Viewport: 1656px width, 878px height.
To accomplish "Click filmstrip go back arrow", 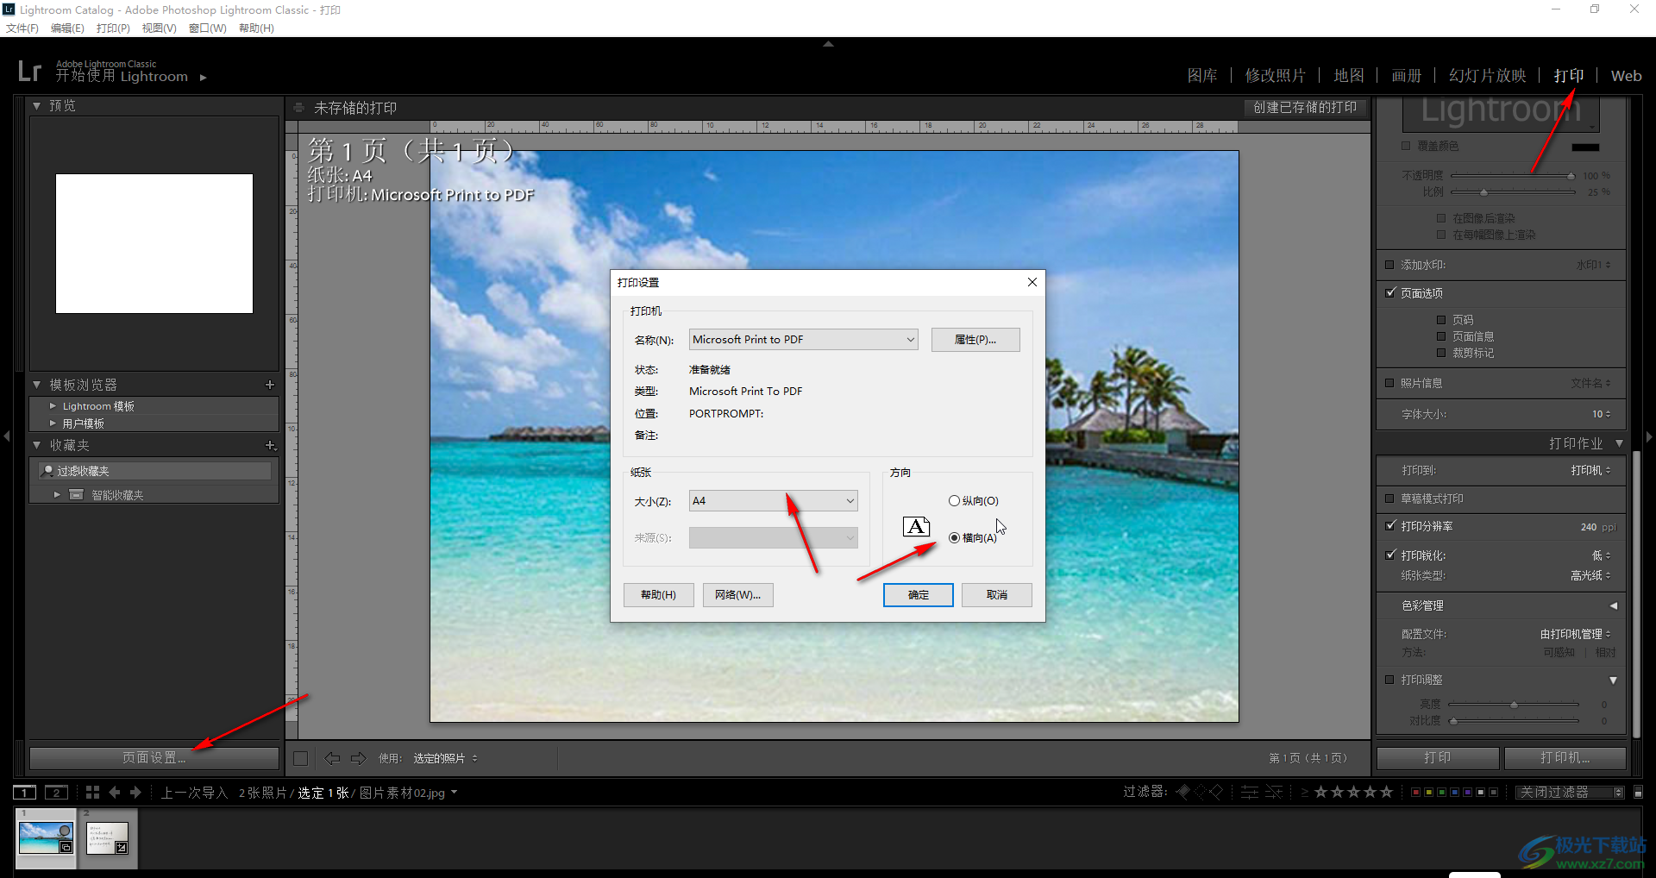I will [114, 792].
